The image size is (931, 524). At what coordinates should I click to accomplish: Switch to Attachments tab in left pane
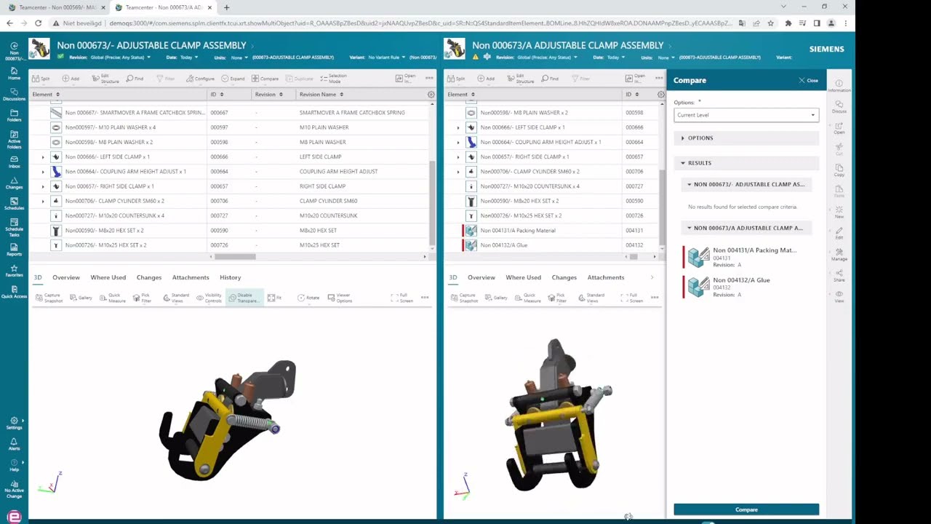pos(191,277)
